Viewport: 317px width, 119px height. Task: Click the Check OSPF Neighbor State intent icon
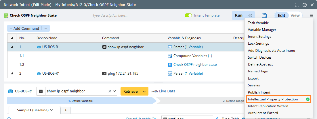tap(6, 15)
